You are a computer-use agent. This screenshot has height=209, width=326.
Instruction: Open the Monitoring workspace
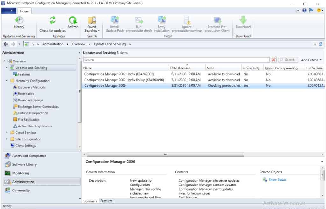click(21, 173)
